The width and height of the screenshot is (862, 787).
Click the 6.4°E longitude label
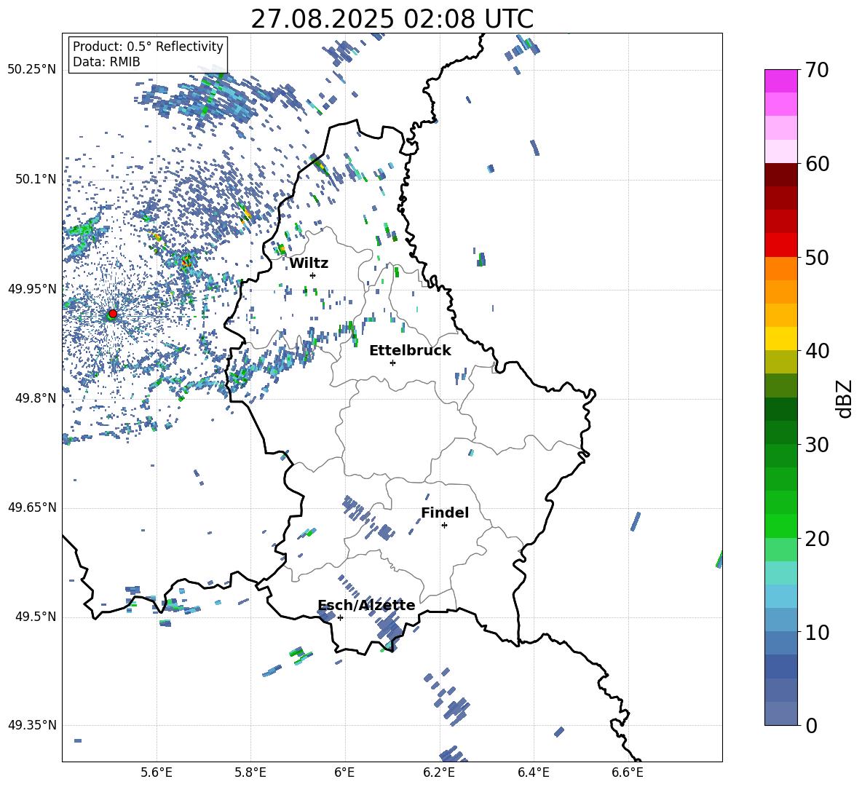point(533,772)
